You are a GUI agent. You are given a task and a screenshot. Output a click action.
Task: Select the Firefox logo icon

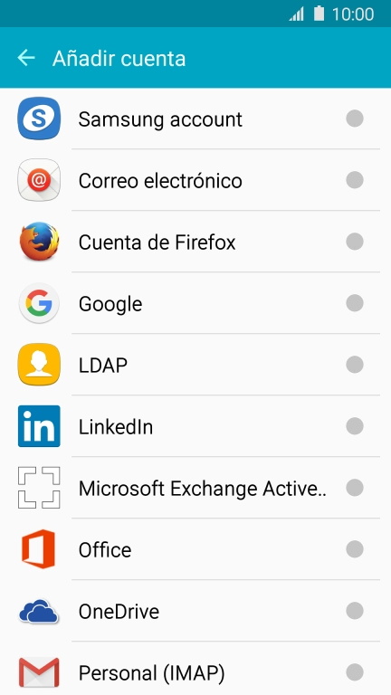coord(39,242)
